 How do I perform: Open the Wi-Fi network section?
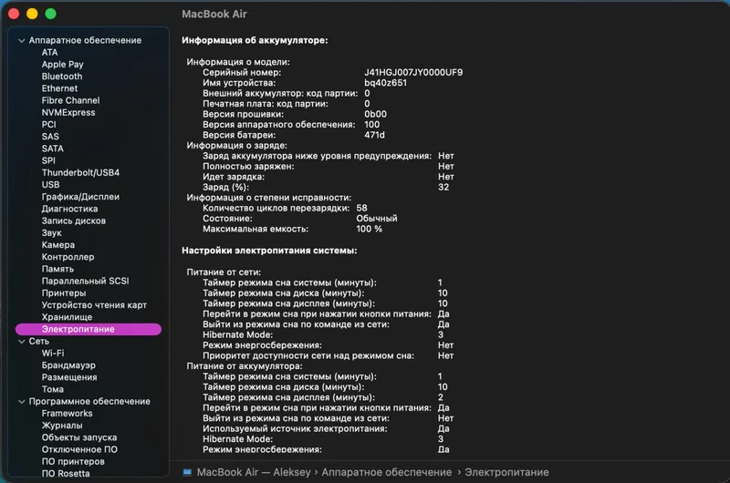point(53,354)
